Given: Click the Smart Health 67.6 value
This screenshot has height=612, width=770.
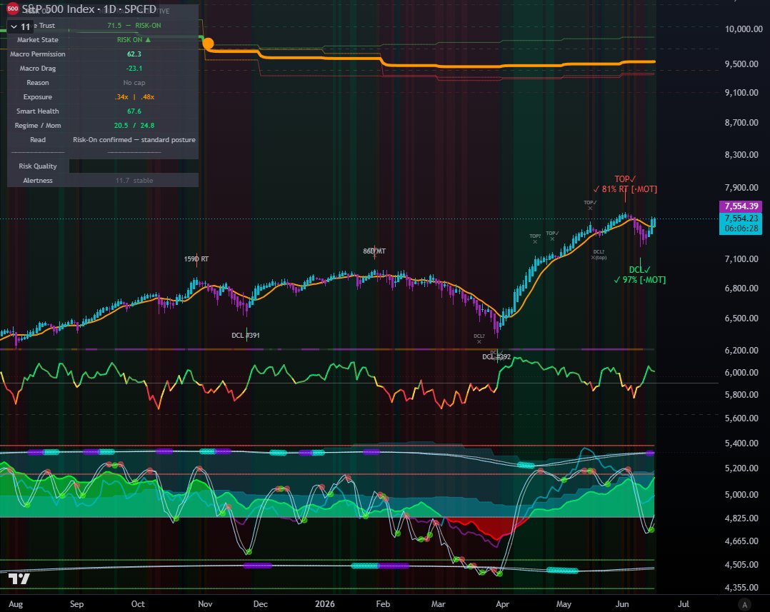Looking at the screenshot, I should click(134, 111).
